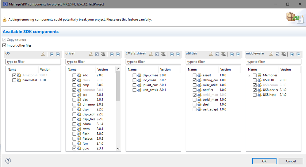Select the USB OTG middleware row
The width and height of the screenshot is (306, 167).
273,80
